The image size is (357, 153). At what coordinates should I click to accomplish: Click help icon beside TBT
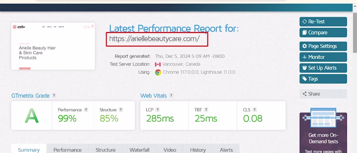(206, 110)
